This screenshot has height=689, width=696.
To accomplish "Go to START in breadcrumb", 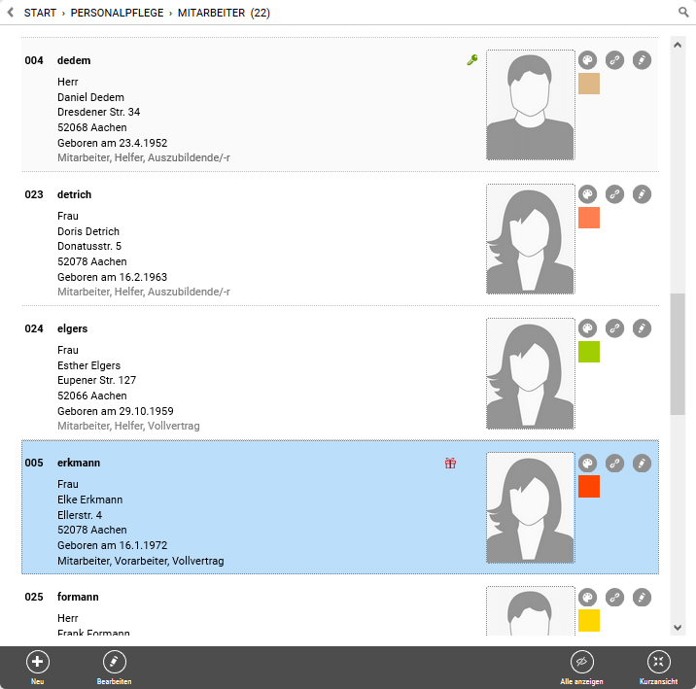I will 40,13.
